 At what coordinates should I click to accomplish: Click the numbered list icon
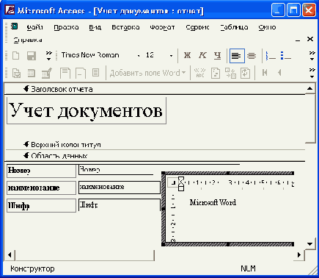click(x=271, y=56)
